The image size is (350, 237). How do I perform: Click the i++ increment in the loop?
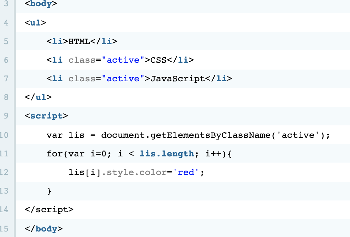pos(213,154)
